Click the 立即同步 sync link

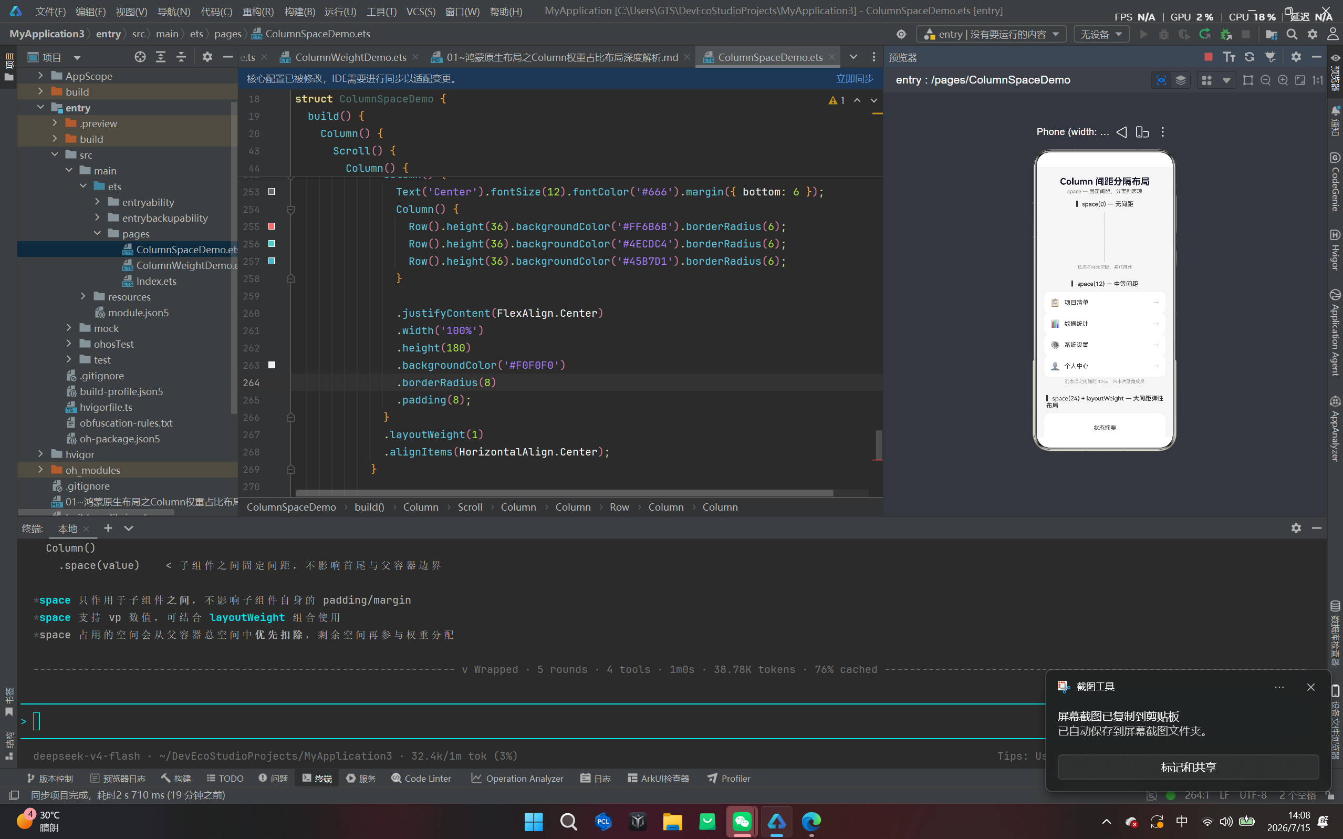(855, 79)
